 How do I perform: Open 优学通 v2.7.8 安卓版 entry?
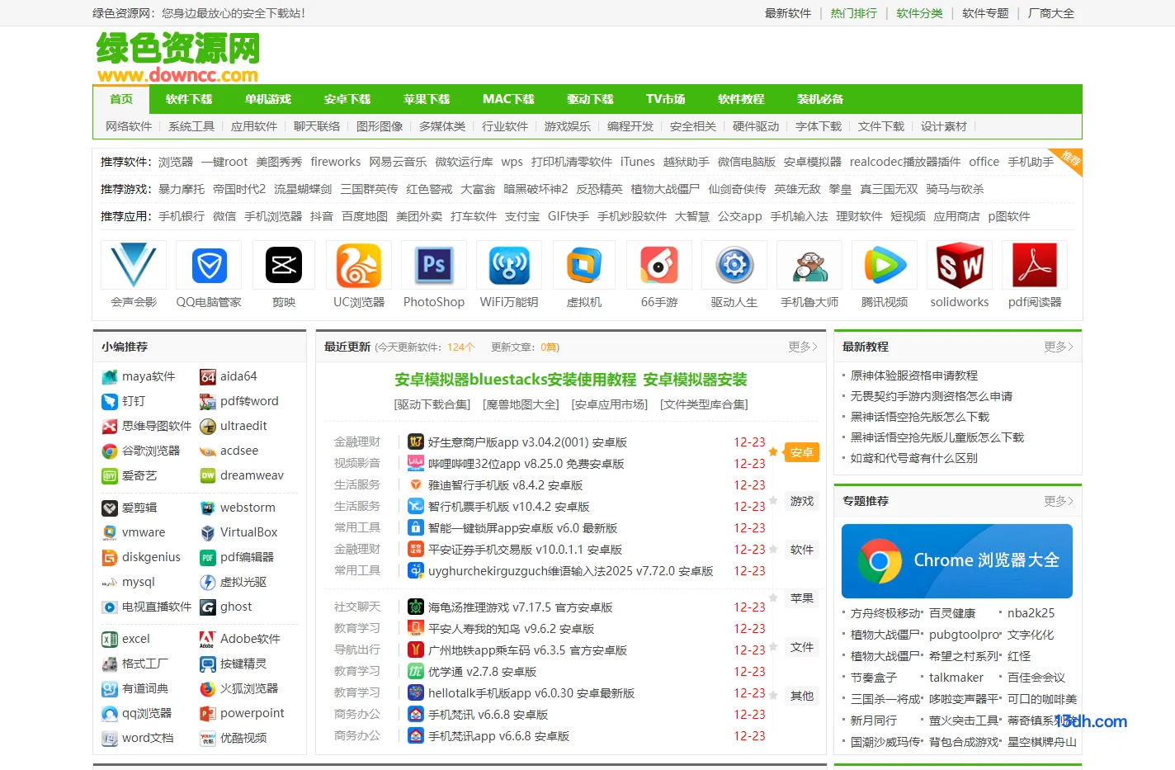click(482, 672)
